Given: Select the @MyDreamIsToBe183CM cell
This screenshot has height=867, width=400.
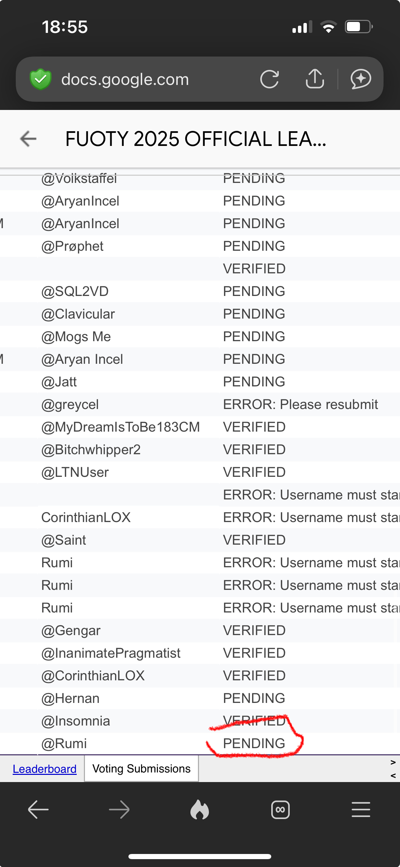Looking at the screenshot, I should pyautogui.click(x=120, y=427).
